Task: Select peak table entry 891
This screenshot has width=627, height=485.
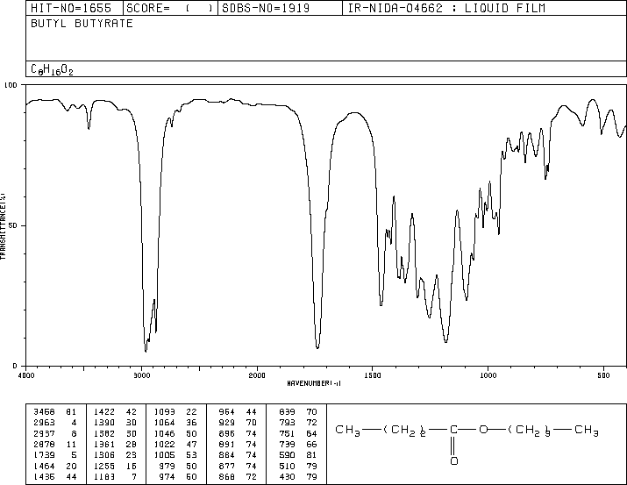Action: coord(238,444)
